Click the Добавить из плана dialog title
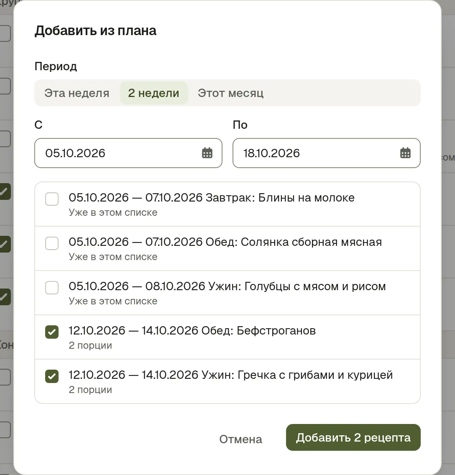Image resolution: width=455 pixels, height=475 pixels. coord(95,31)
